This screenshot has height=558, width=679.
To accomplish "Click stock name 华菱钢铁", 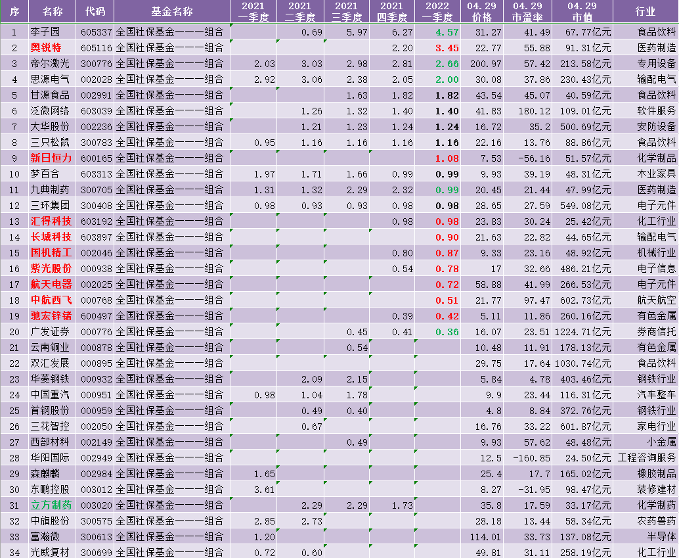I will 50,379.
